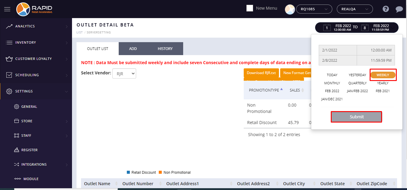The width and height of the screenshot is (407, 190).
Task: Open the hamburger menu icon
Action: click(x=7, y=9)
